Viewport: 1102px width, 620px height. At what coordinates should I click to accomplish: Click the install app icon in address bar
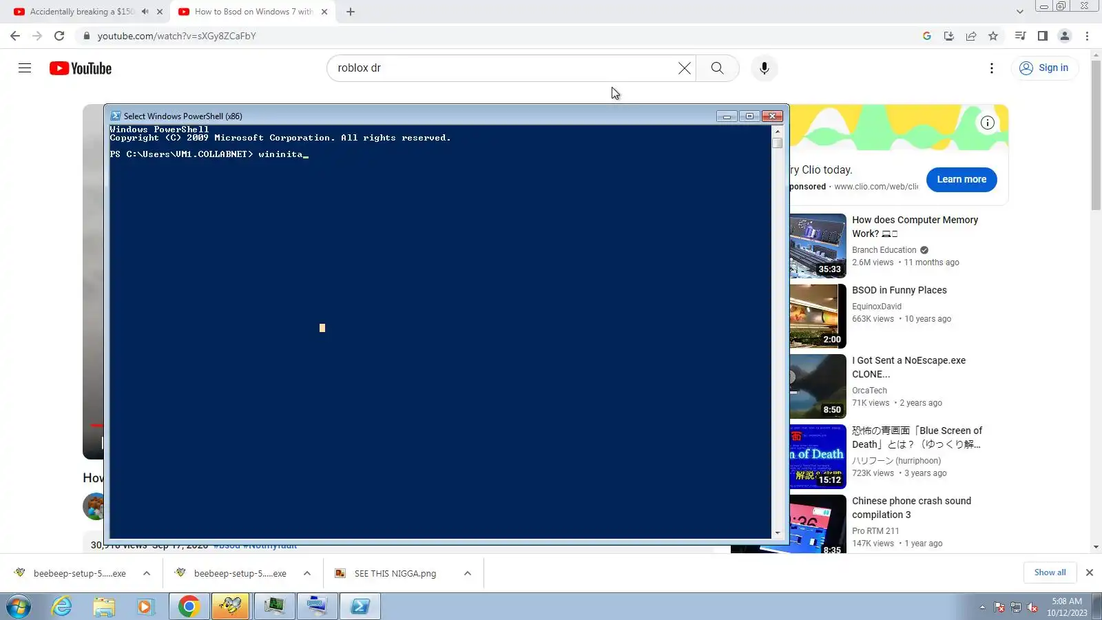[949, 36]
